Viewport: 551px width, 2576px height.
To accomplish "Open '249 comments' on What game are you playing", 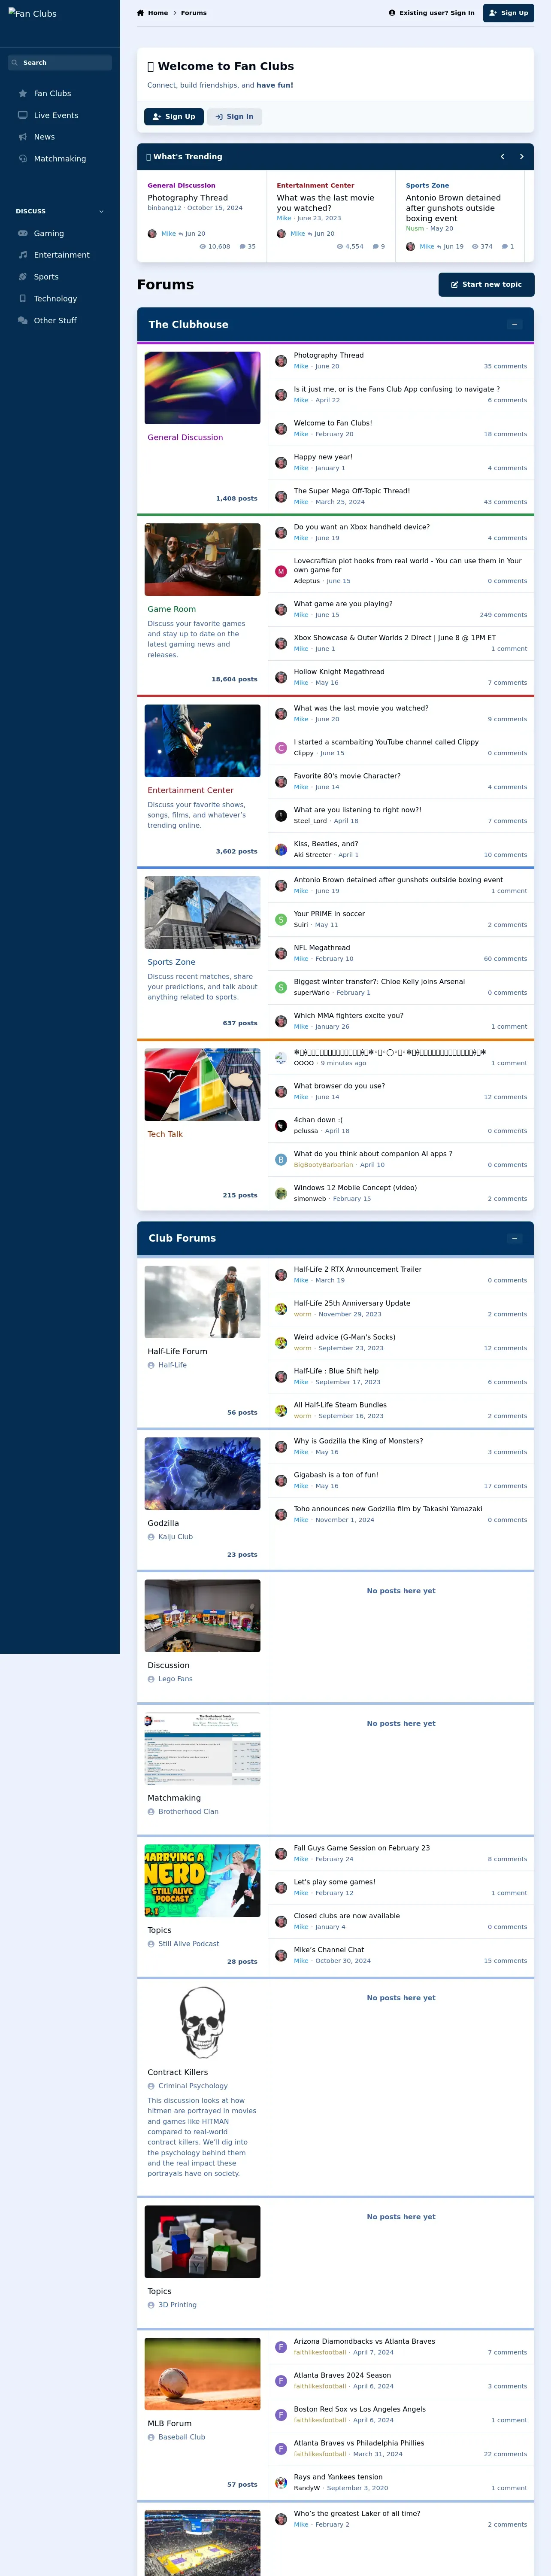I will 503,615.
